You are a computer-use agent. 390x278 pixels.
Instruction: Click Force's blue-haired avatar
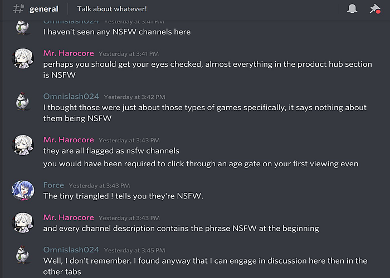tap(22, 190)
